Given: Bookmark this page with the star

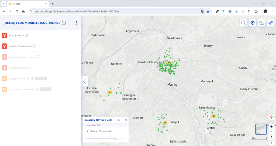Looking at the screenshot, I should (x=208, y=11).
